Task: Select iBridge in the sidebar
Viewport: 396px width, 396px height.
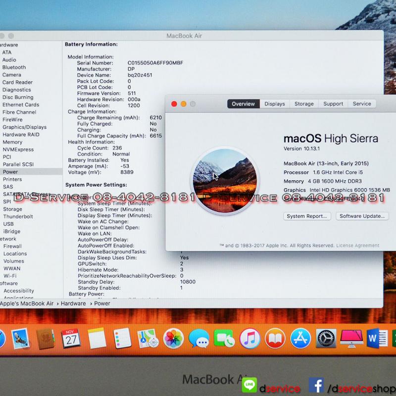Action: (12, 231)
